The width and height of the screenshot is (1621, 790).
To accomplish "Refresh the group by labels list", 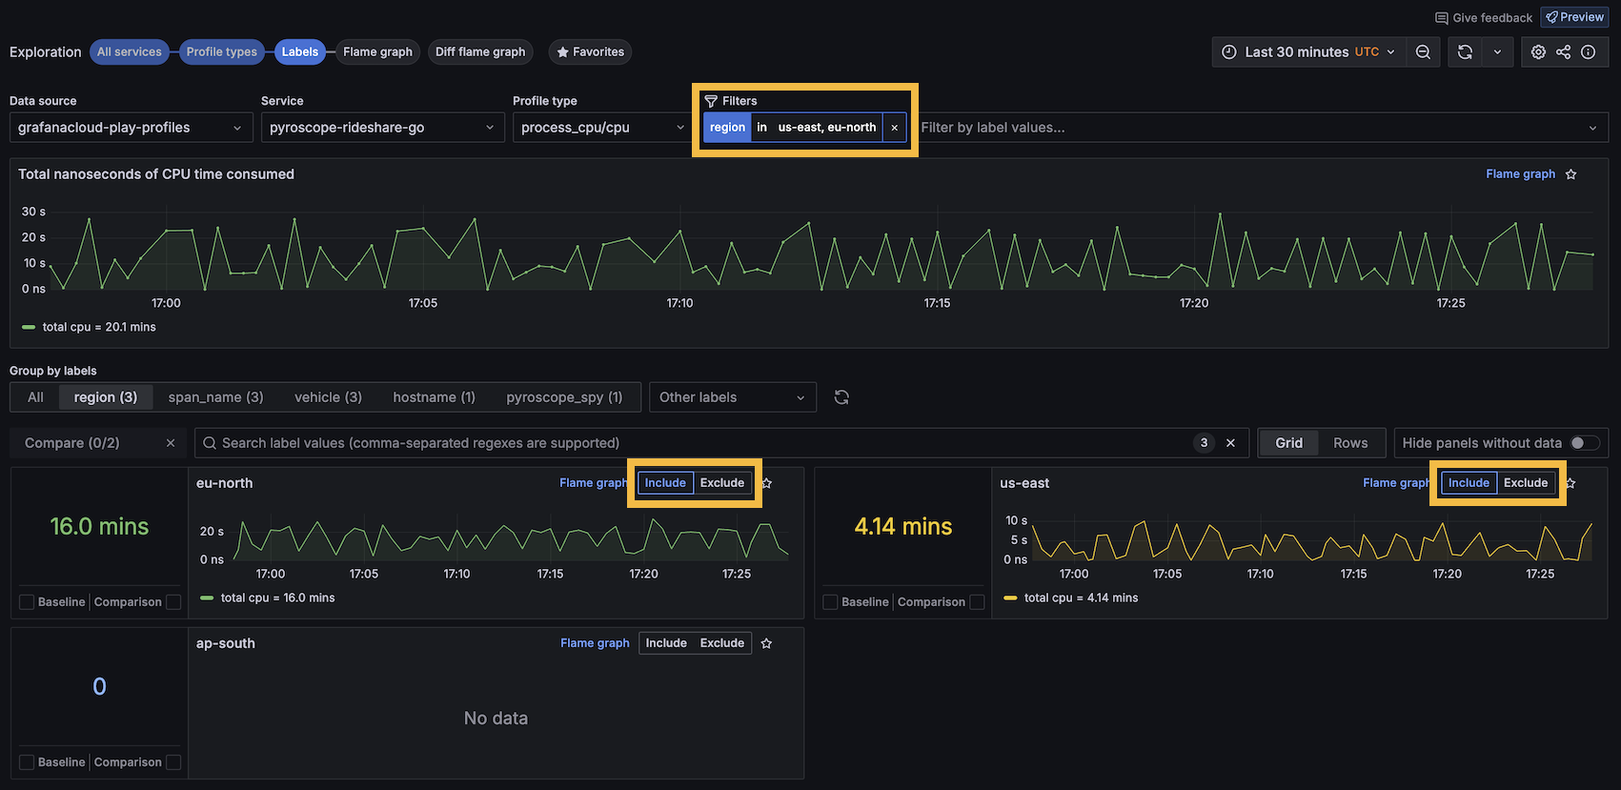I will (x=841, y=397).
